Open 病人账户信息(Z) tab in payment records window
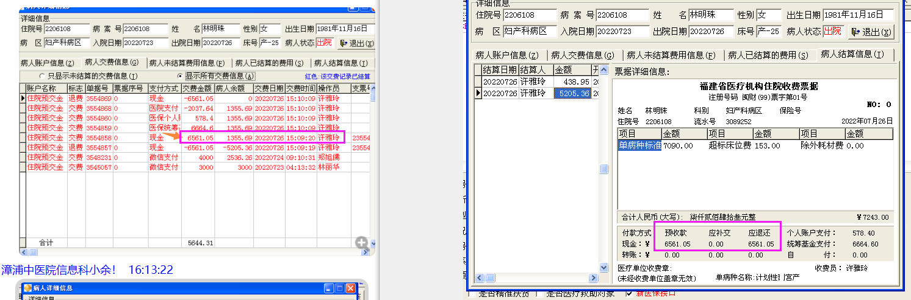 click(47, 63)
